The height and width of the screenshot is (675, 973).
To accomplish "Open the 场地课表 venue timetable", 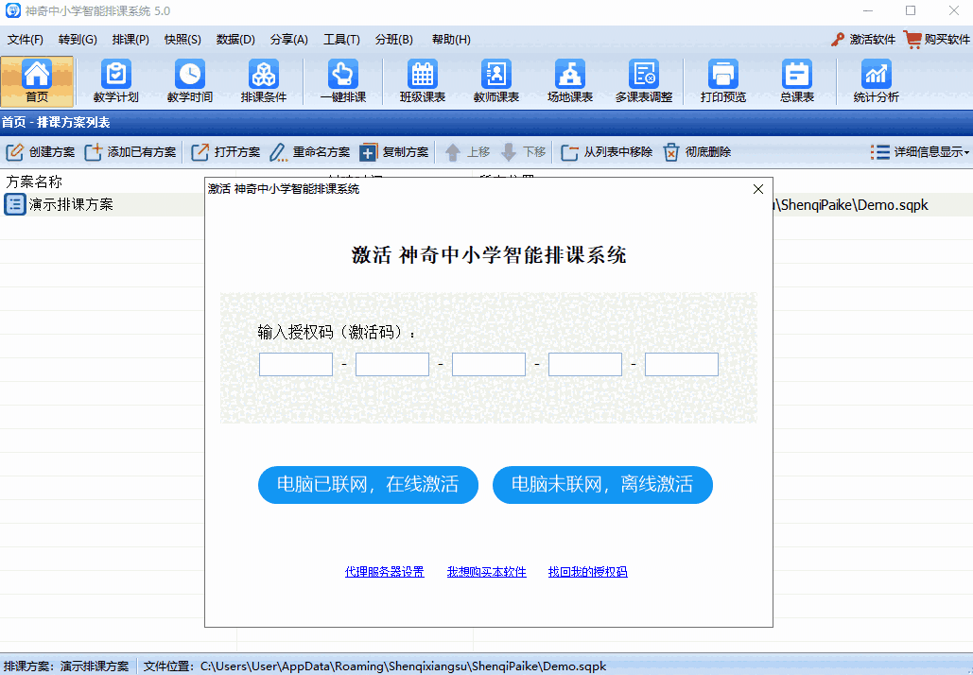I will click(569, 80).
